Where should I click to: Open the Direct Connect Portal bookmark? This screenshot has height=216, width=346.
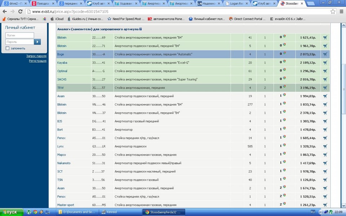247,19
